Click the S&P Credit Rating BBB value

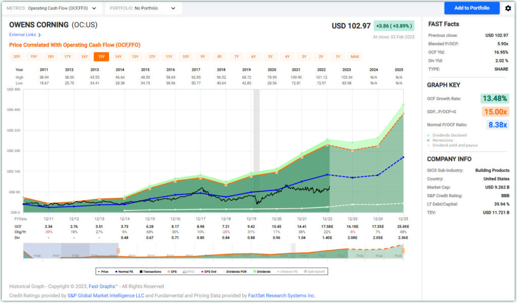pos(505,196)
